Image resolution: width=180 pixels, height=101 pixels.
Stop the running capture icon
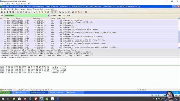[10, 12]
